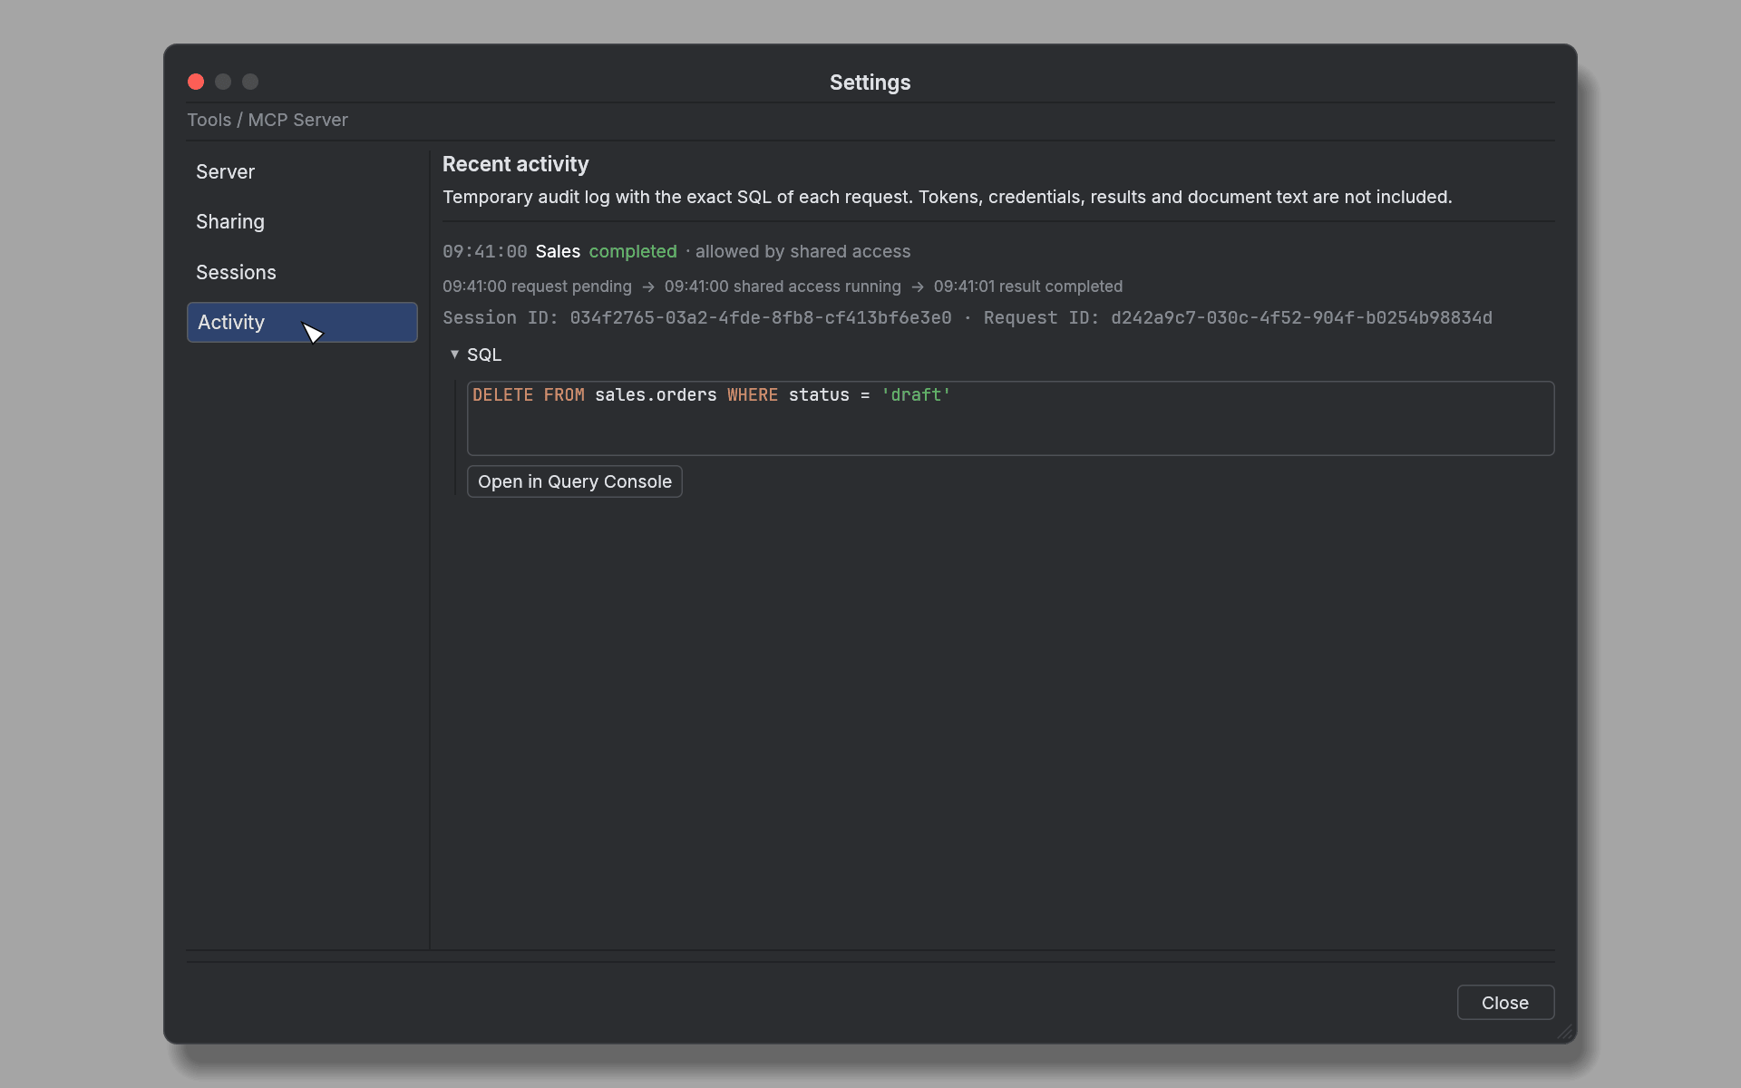
Task: Open the Server settings section
Action: point(302,172)
